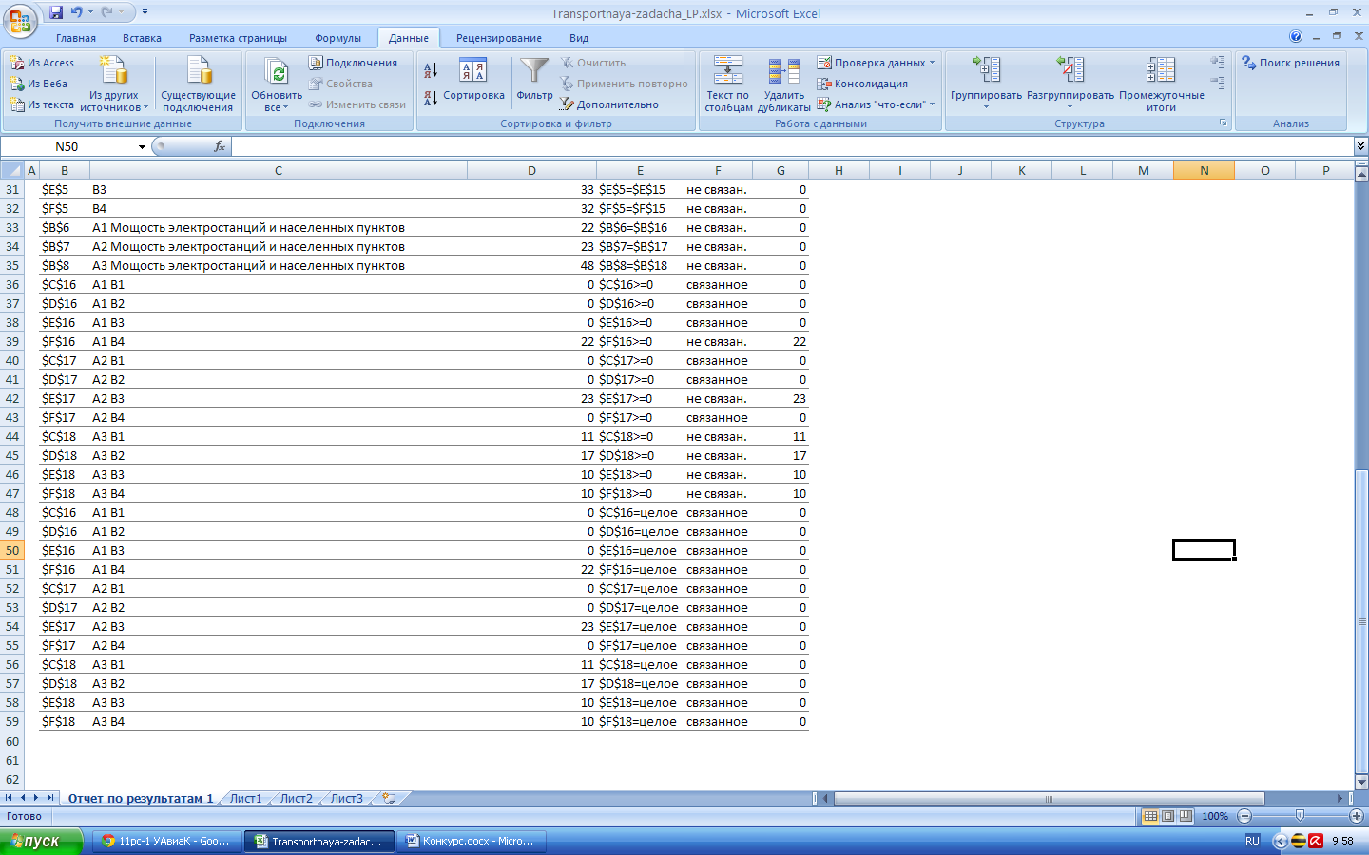Click the formula bar input field

click(x=791, y=146)
